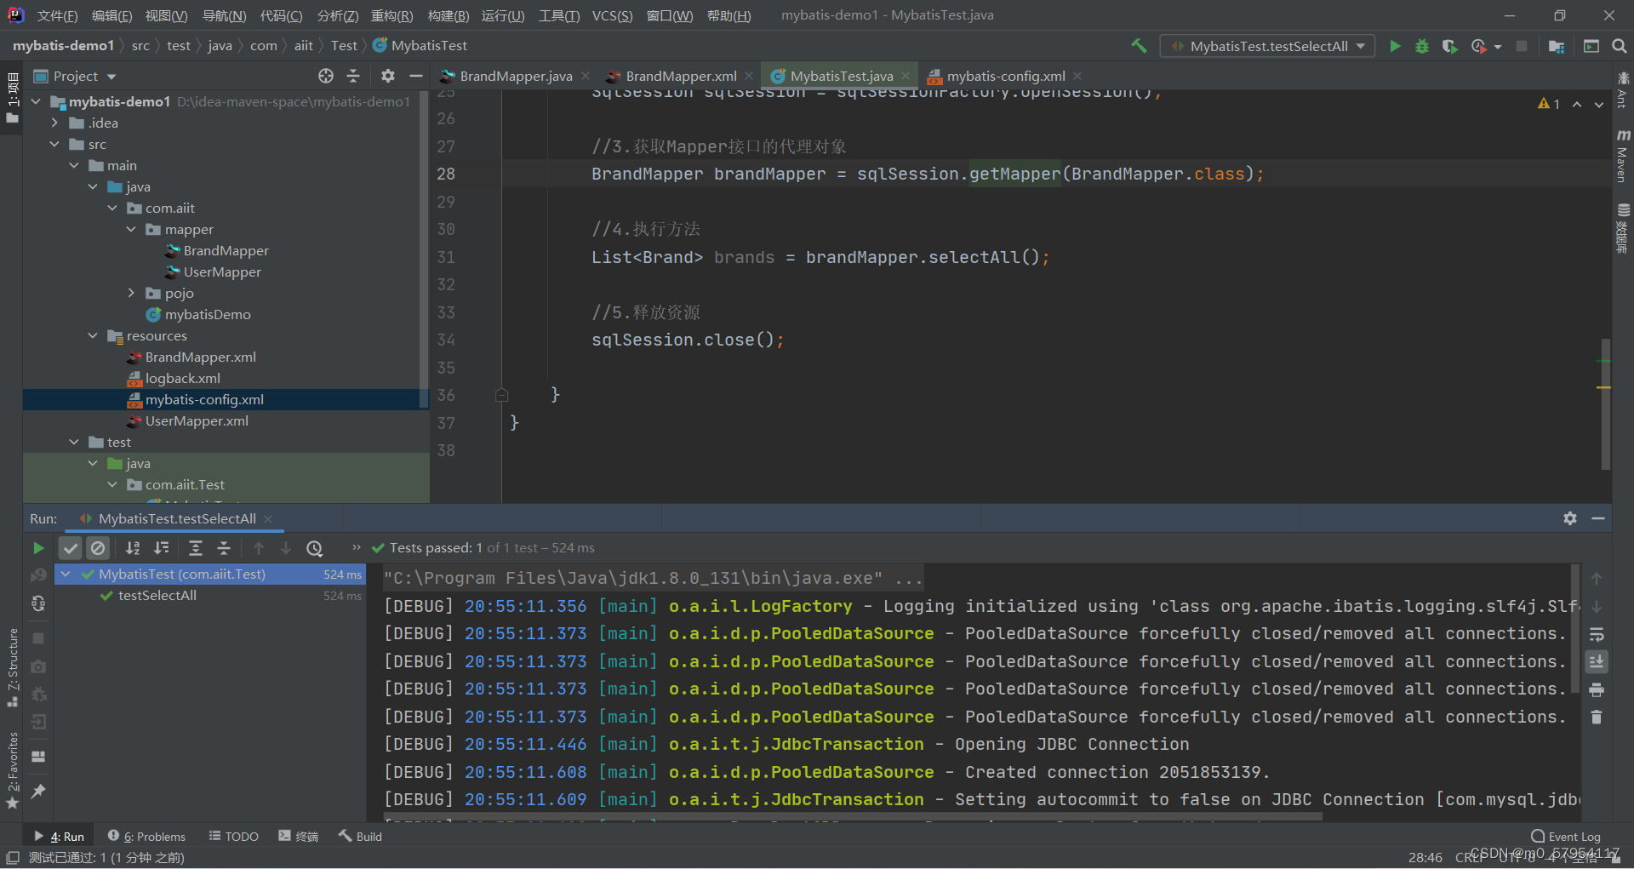Open the 6: Problems tool window

(146, 837)
